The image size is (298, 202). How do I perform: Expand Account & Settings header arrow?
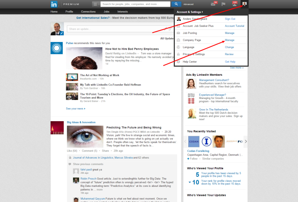[x=202, y=12]
